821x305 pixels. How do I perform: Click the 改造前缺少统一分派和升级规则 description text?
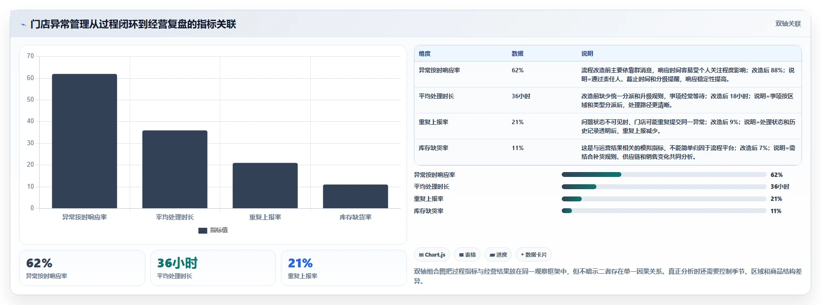688,101
